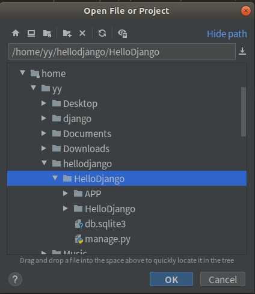Click the Downloads folder icon

57,149
